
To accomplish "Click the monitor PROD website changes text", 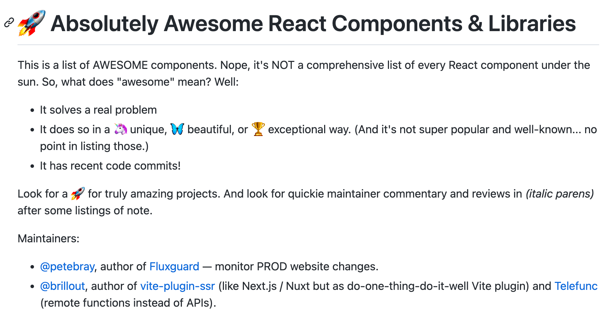I will click(296, 266).
